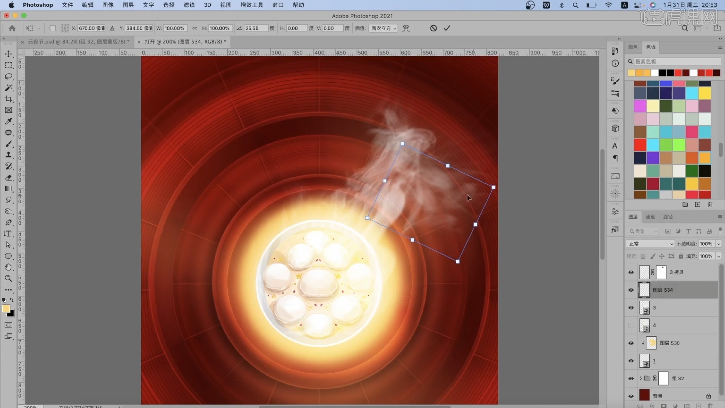
Task: Select the Path Selection tool
Action: tap(8, 245)
